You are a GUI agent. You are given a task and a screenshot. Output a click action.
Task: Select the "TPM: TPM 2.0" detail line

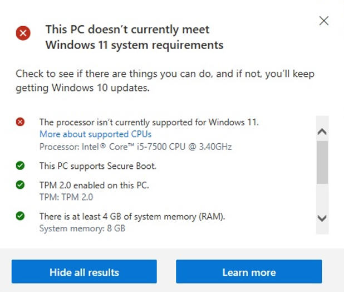66,197
